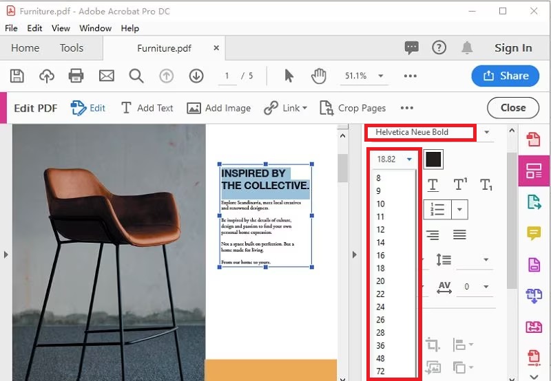Screen dimensions: 551x381
Task: Toggle subscript text formatting
Action: pos(486,185)
